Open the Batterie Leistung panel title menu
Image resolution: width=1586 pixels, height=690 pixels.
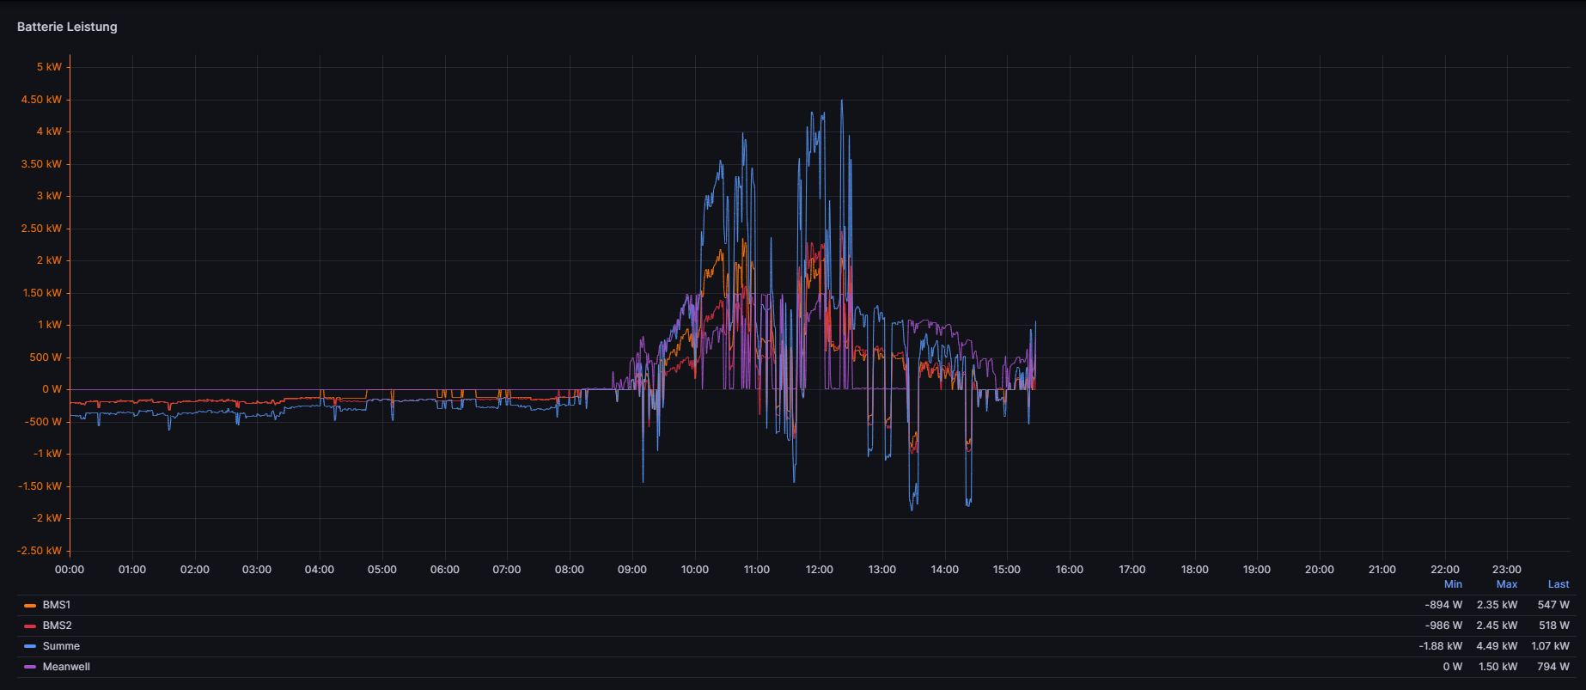67,27
